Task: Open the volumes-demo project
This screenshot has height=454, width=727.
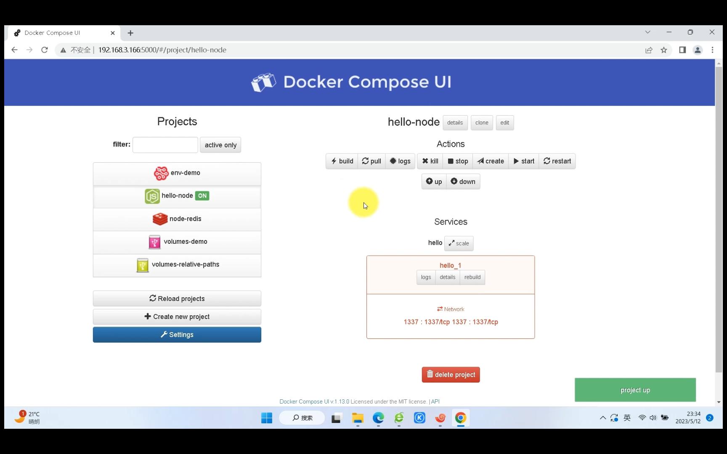Action: tap(177, 242)
